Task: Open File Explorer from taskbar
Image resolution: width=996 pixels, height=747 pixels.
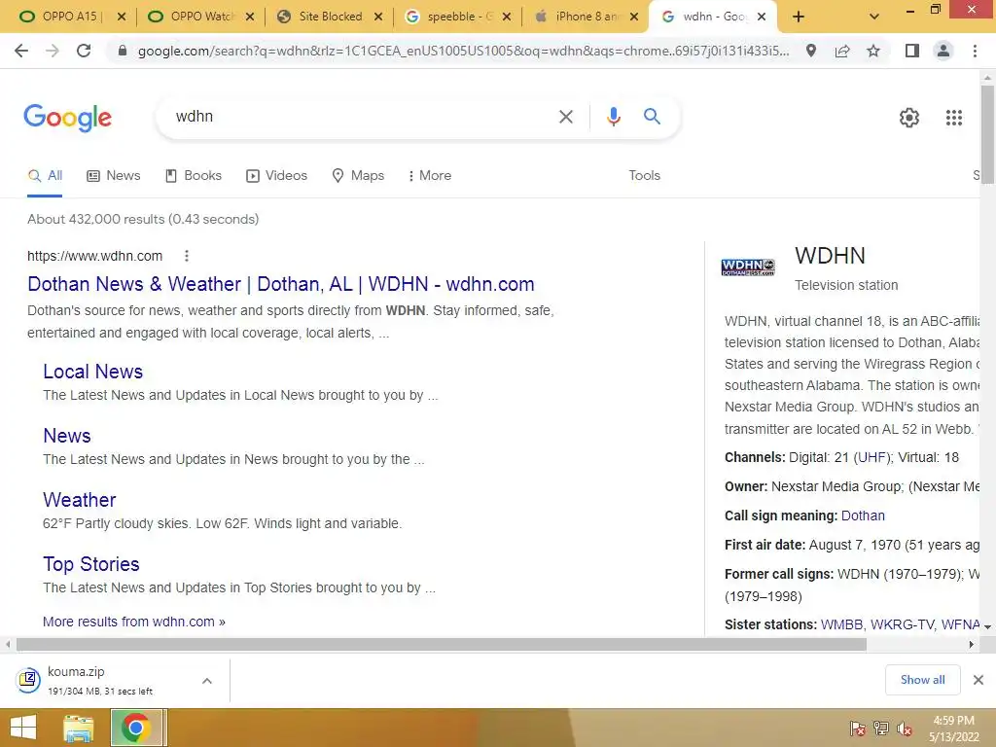Action: pyautogui.click(x=78, y=729)
